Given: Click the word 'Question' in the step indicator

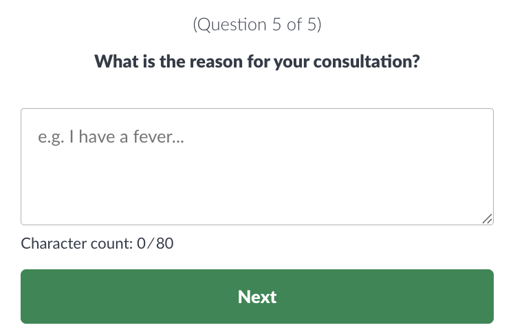Looking at the screenshot, I should pyautogui.click(x=231, y=25).
